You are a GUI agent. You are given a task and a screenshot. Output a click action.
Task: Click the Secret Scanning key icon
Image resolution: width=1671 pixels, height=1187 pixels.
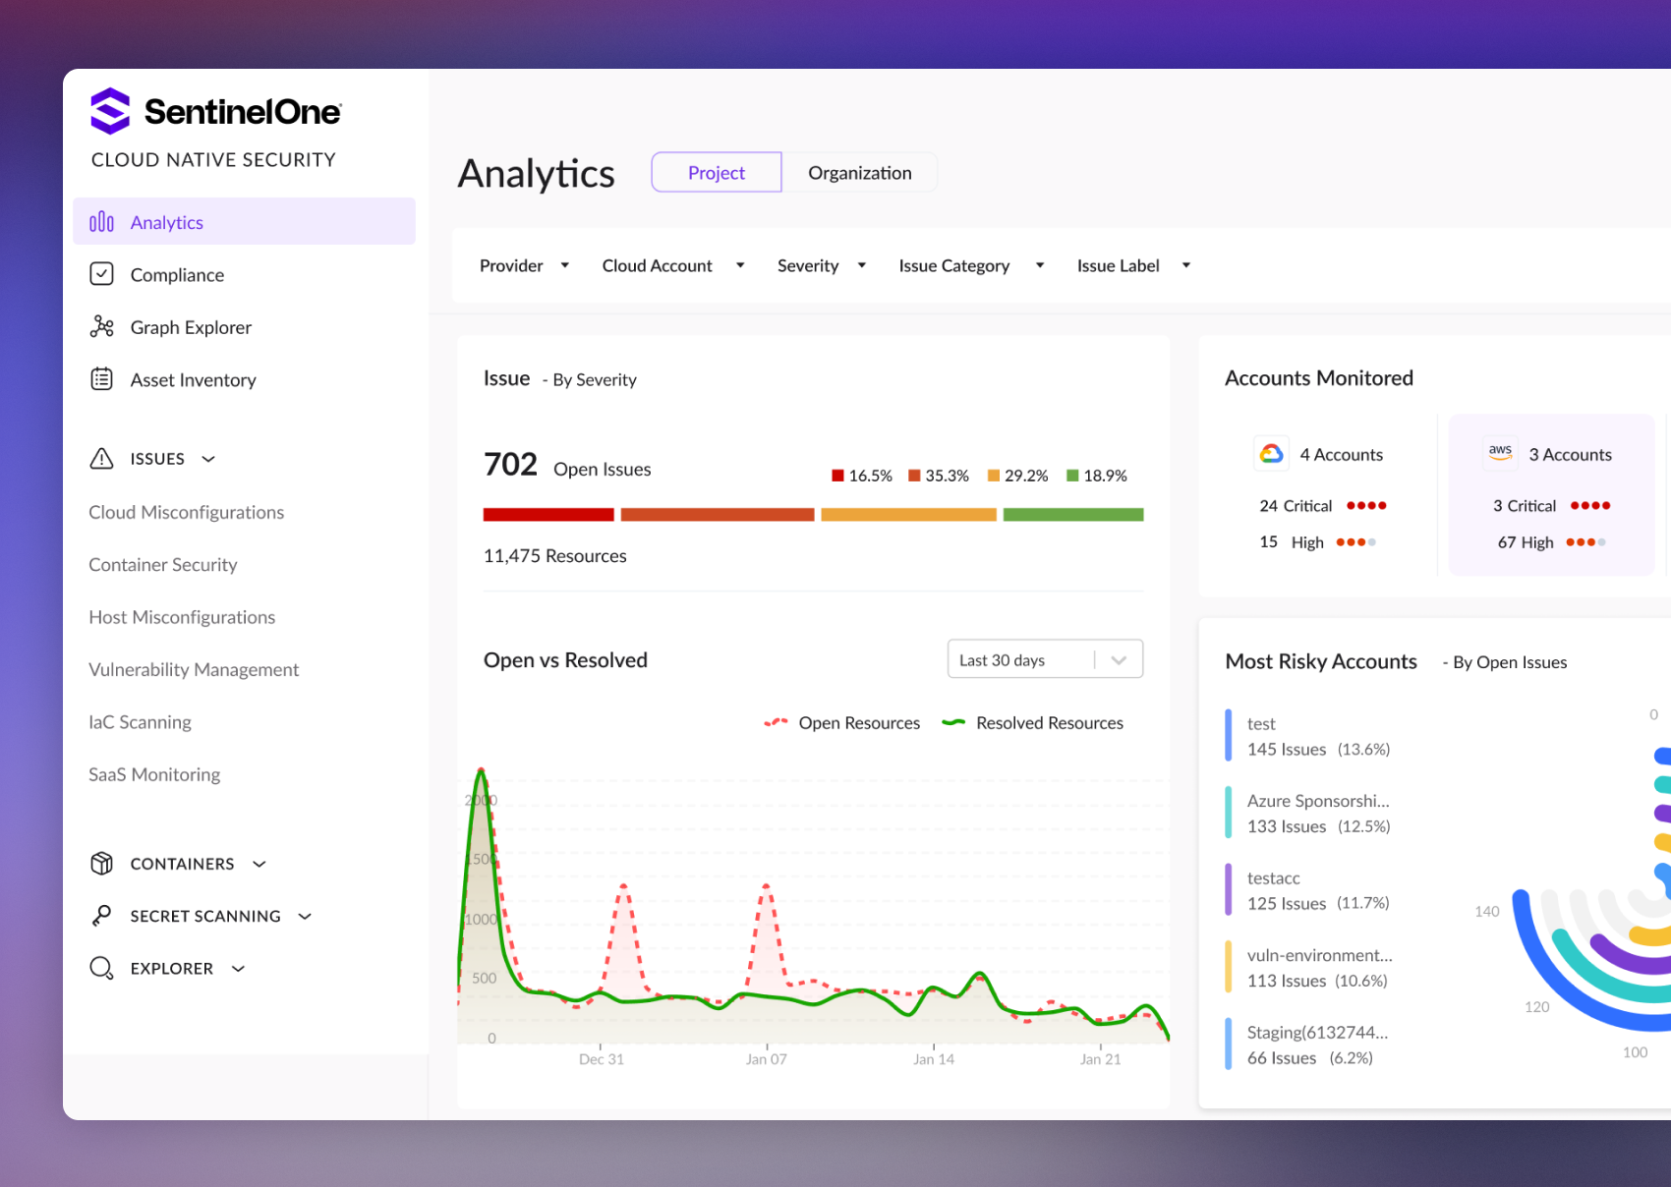[x=101, y=916]
